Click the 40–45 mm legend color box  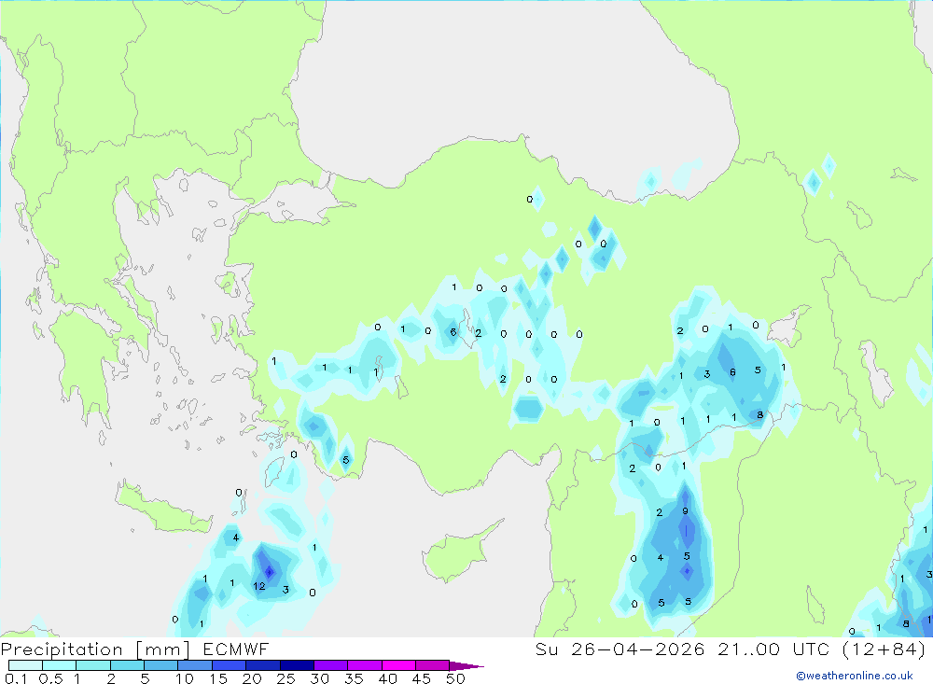[398, 665]
